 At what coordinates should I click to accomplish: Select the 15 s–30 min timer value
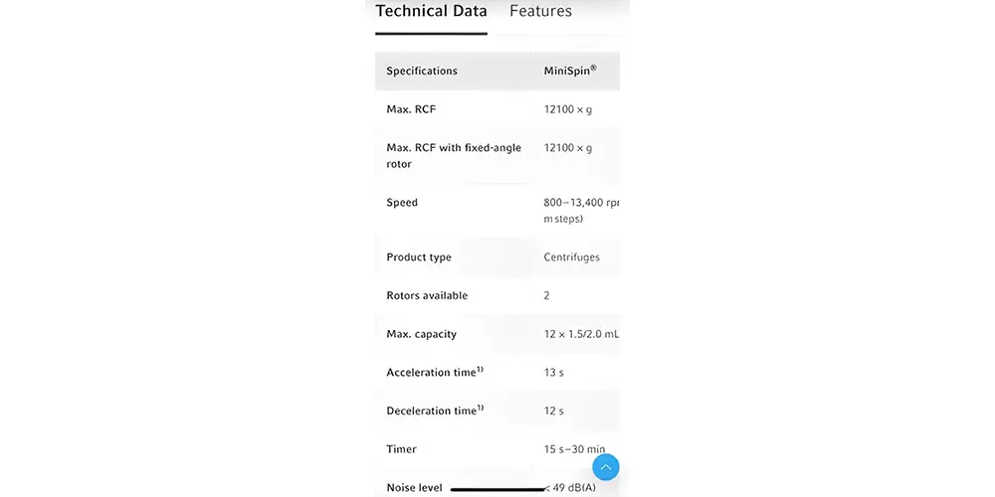pyautogui.click(x=574, y=449)
